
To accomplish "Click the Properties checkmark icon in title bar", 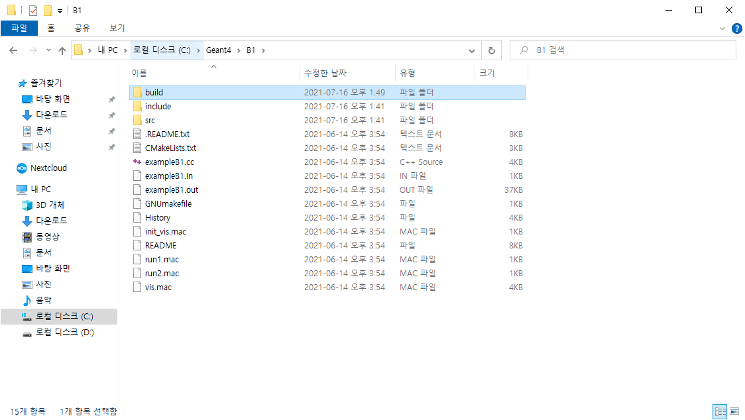I will [x=32, y=11].
